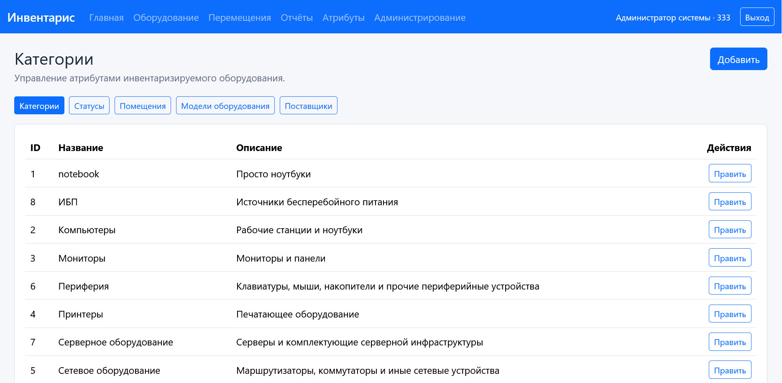Edit Серверное оборудование category

pyautogui.click(x=730, y=342)
